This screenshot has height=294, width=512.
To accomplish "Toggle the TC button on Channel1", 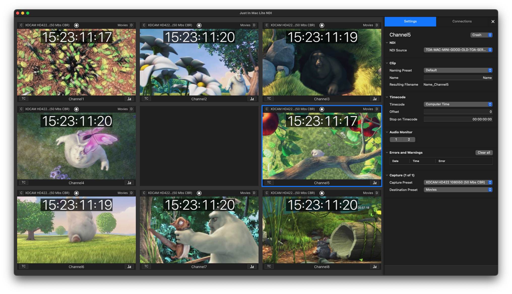I will coord(24,99).
